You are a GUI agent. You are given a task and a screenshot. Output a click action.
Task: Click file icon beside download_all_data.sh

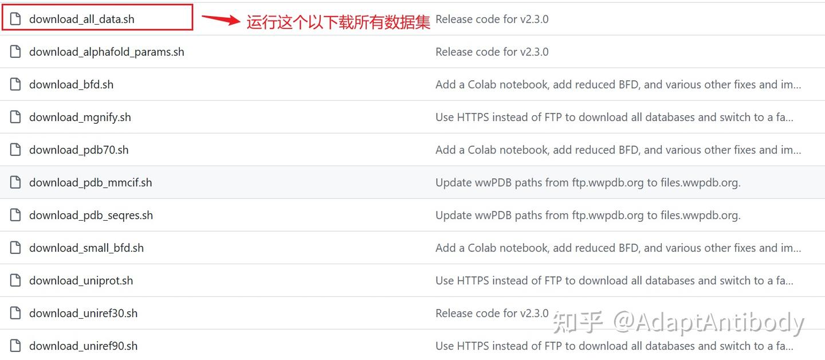(15, 19)
